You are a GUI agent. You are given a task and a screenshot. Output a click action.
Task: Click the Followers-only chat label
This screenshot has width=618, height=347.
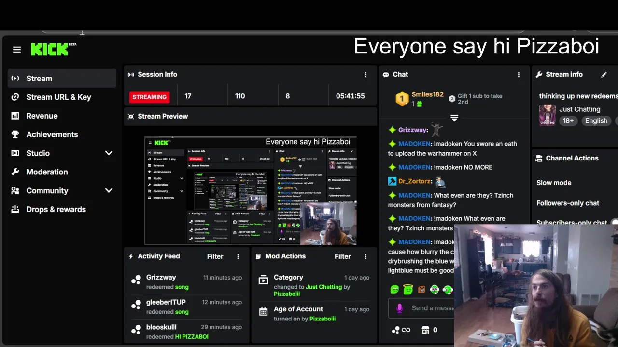pyautogui.click(x=568, y=203)
